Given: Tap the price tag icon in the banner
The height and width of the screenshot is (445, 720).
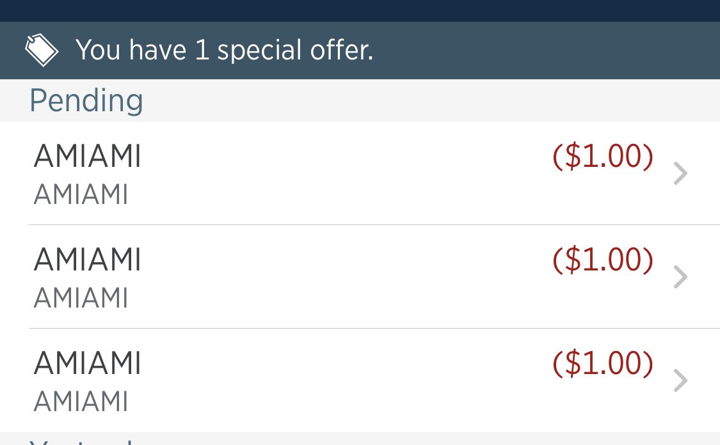Looking at the screenshot, I should click(x=42, y=50).
